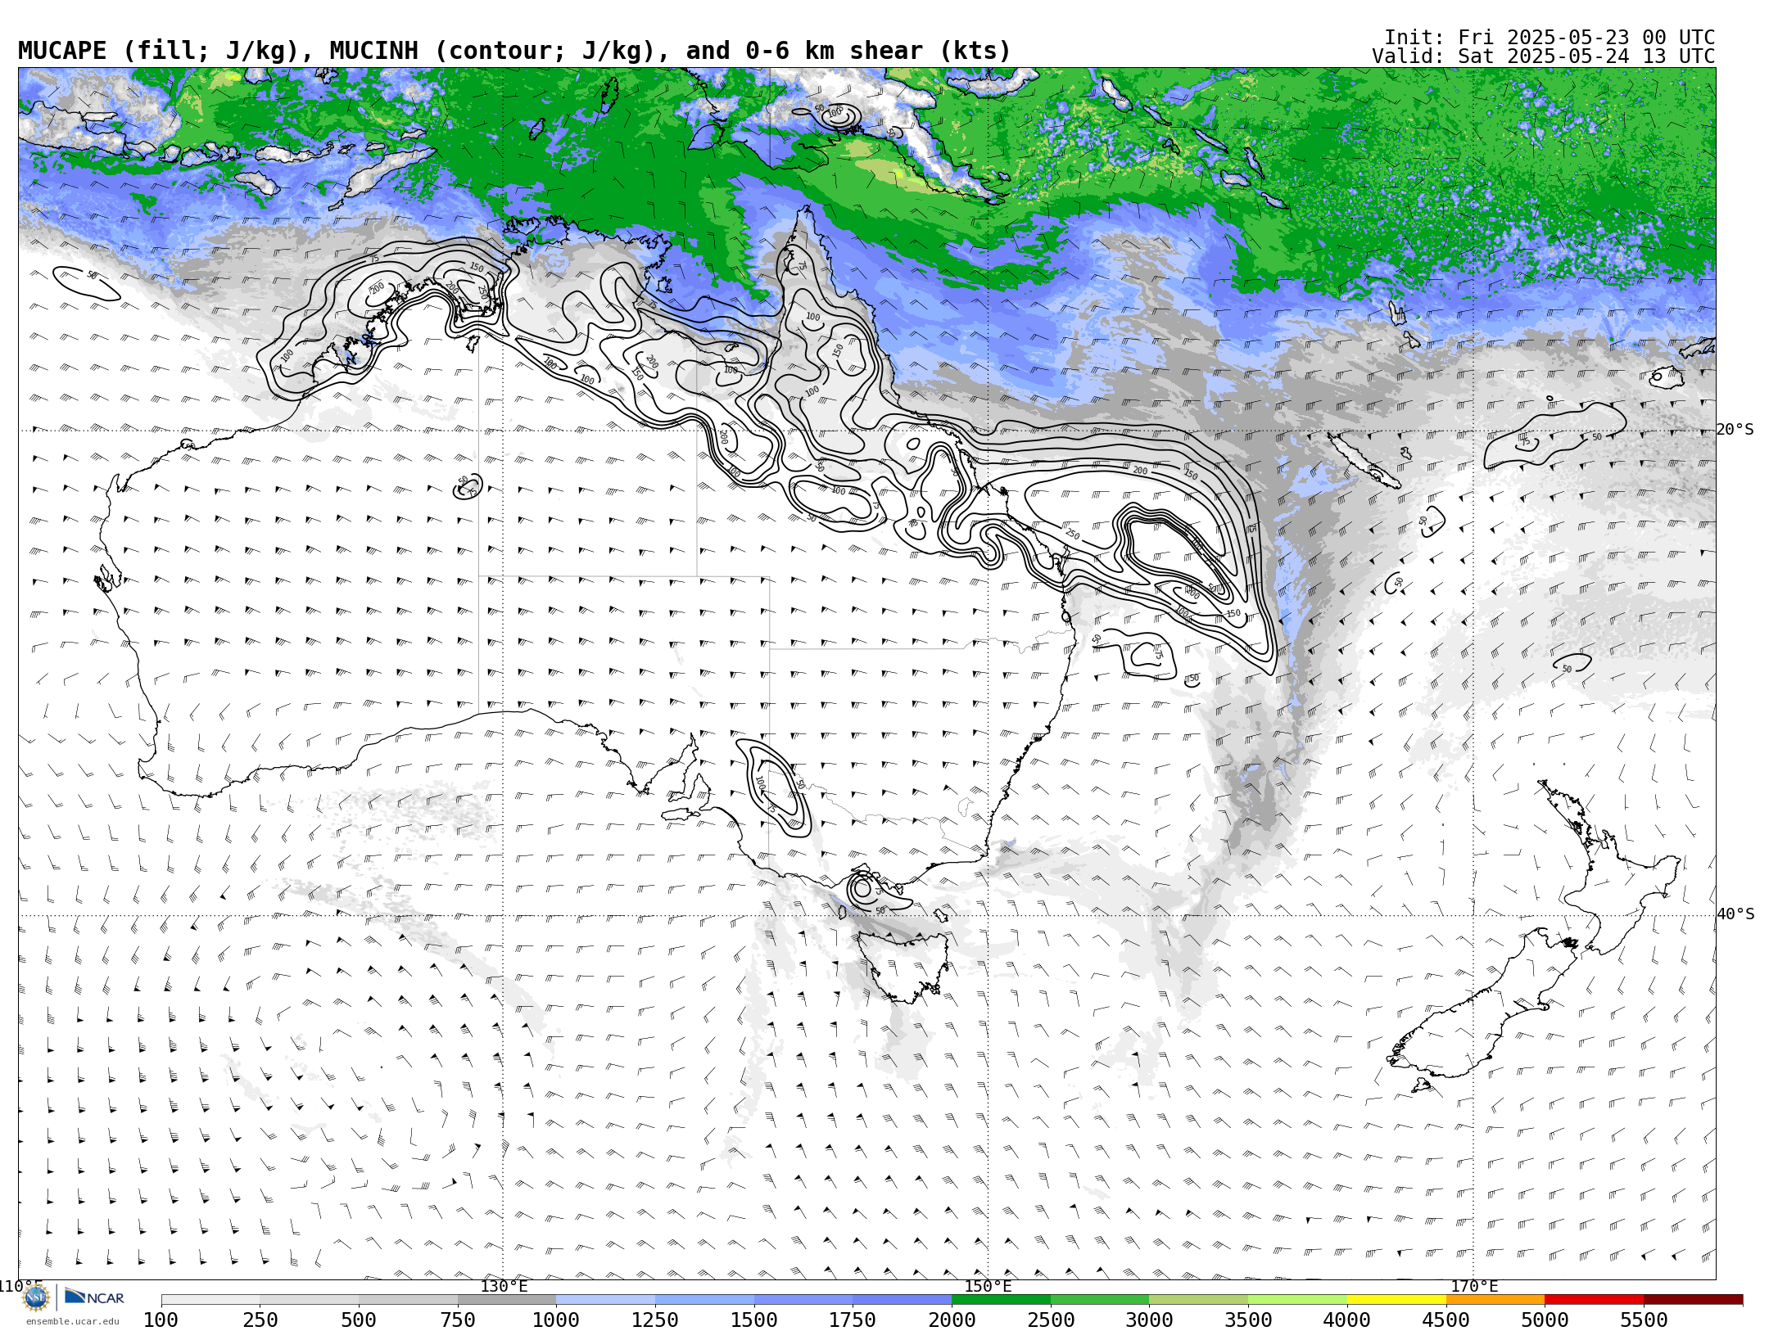Click the 150°E longitude label
1769x1331 pixels.
(989, 1287)
